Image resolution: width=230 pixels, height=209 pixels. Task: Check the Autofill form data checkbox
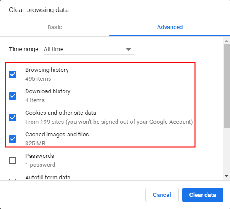coord(13,179)
